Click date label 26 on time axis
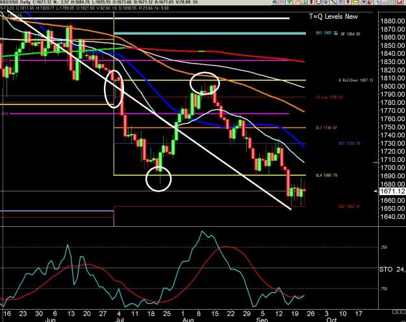The image size is (406, 322). click(x=311, y=314)
